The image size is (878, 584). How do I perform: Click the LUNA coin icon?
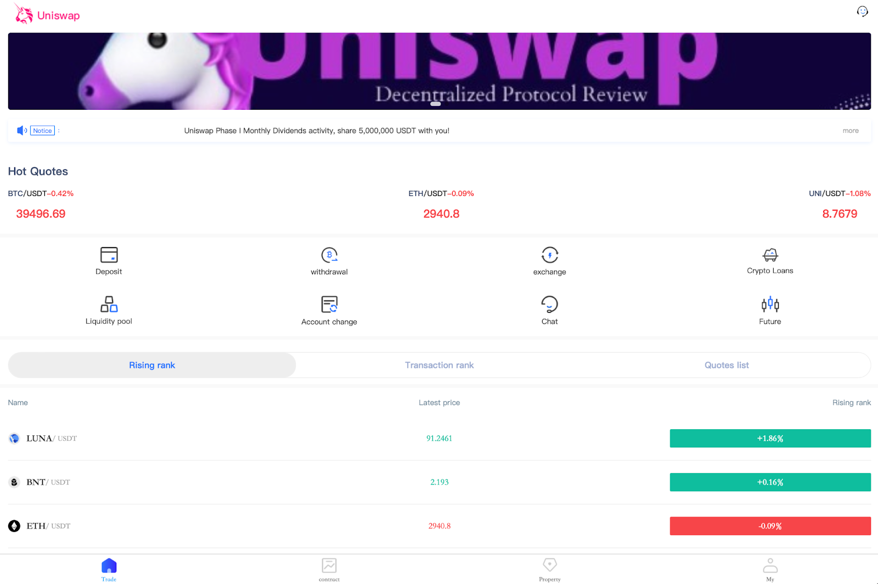14,438
